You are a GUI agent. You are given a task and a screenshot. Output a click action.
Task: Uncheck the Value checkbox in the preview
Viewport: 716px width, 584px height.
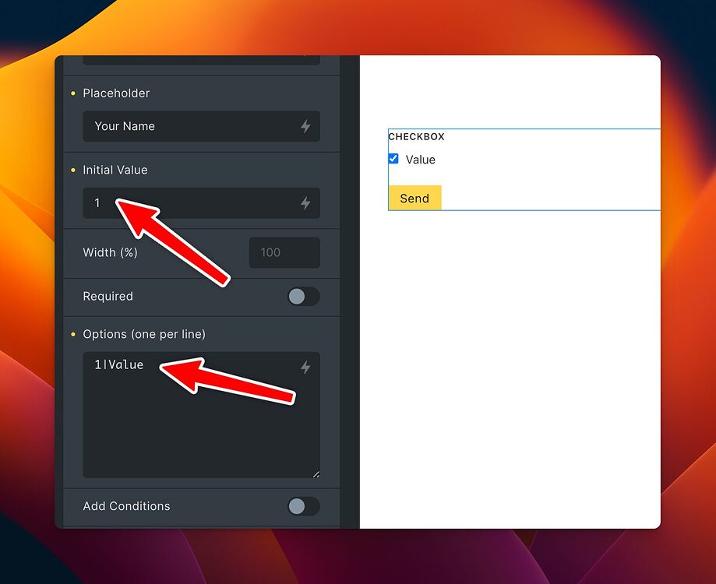coord(393,159)
